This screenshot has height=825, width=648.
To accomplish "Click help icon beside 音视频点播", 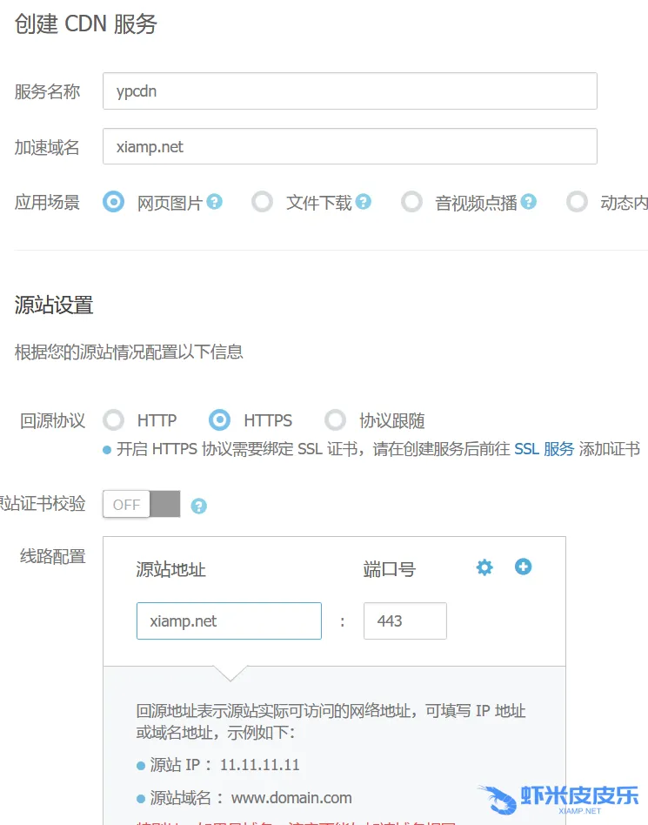I will 529,202.
